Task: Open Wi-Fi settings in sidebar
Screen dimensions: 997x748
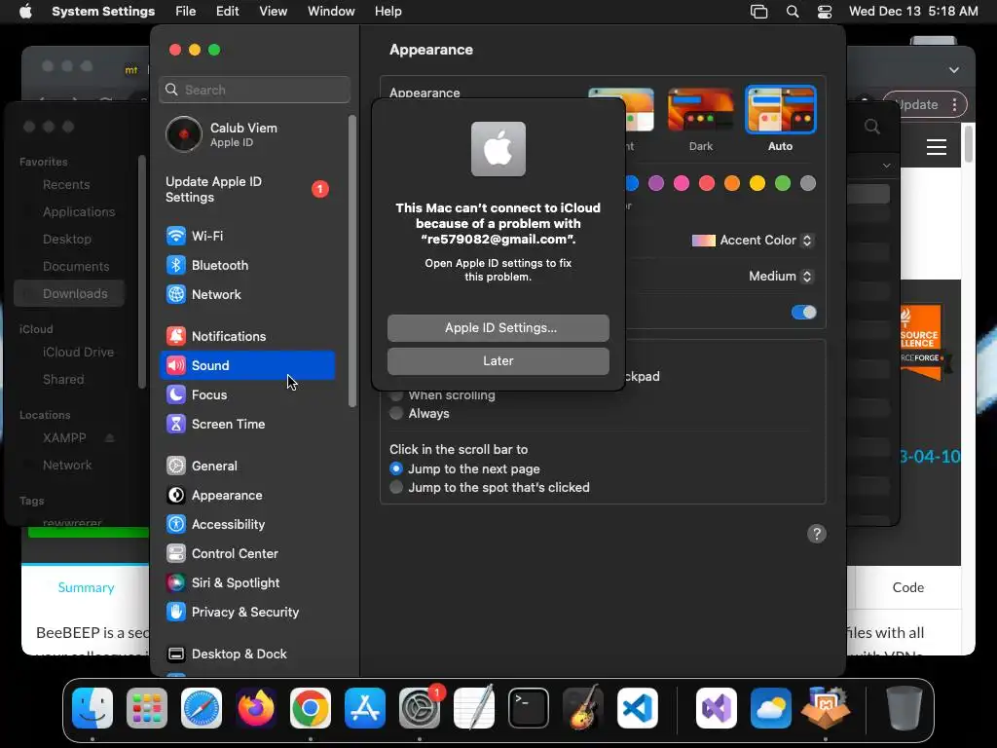Action: pyautogui.click(x=246, y=236)
